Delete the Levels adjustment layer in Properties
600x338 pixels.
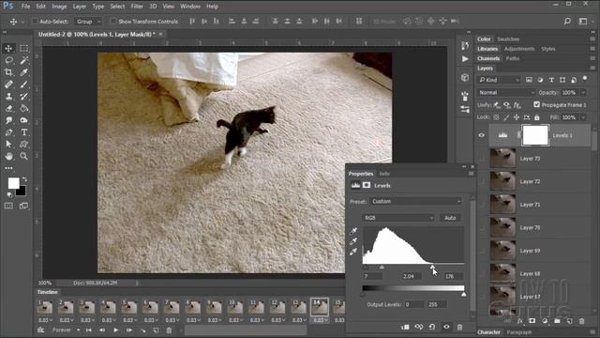click(x=459, y=327)
